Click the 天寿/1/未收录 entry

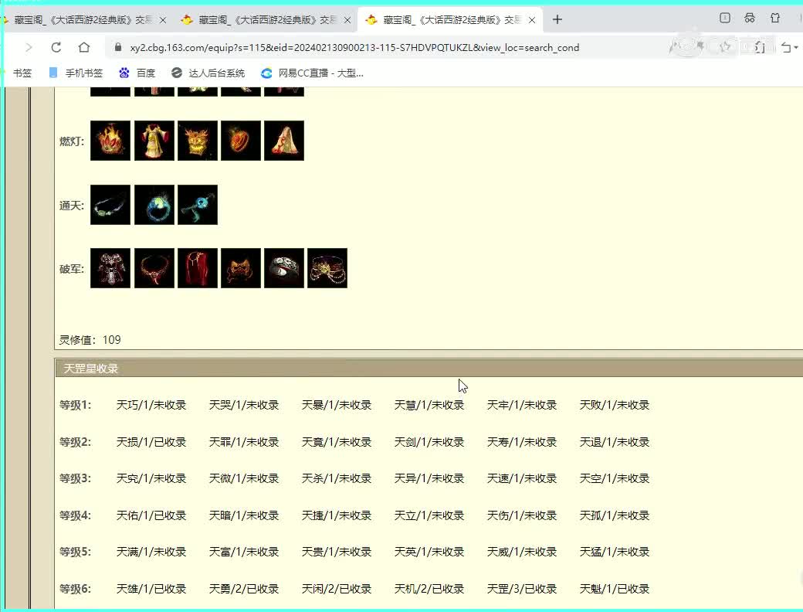point(522,442)
